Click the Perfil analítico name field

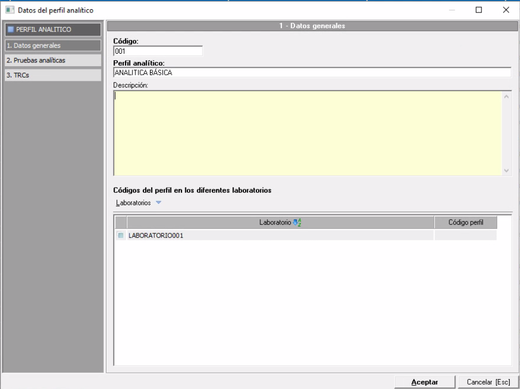pyautogui.click(x=311, y=72)
